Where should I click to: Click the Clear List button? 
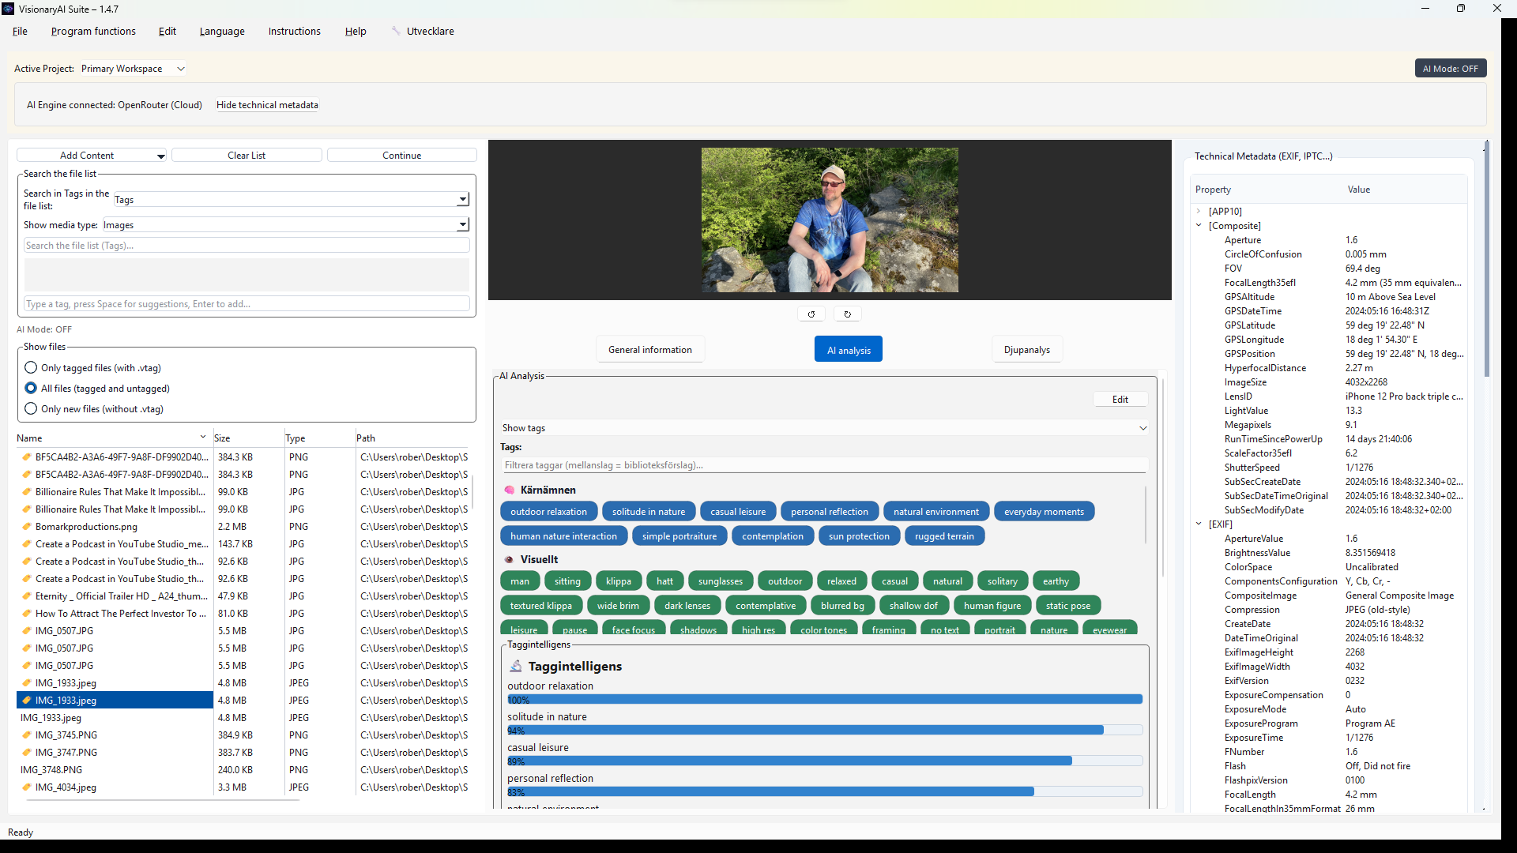(247, 156)
